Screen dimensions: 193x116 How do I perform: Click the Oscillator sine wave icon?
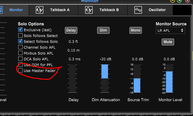138,10
